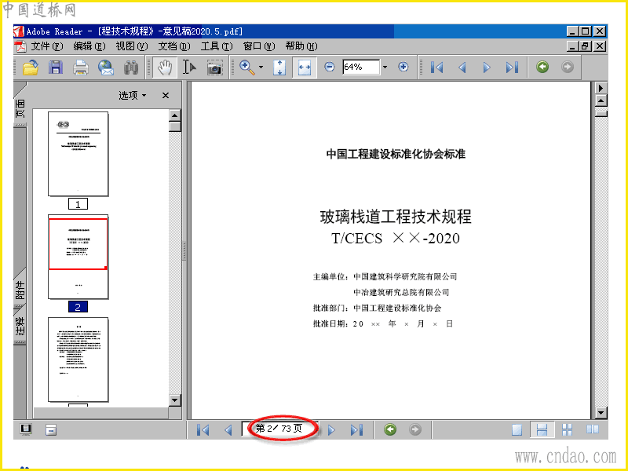Select the Hand tool

click(x=165, y=68)
